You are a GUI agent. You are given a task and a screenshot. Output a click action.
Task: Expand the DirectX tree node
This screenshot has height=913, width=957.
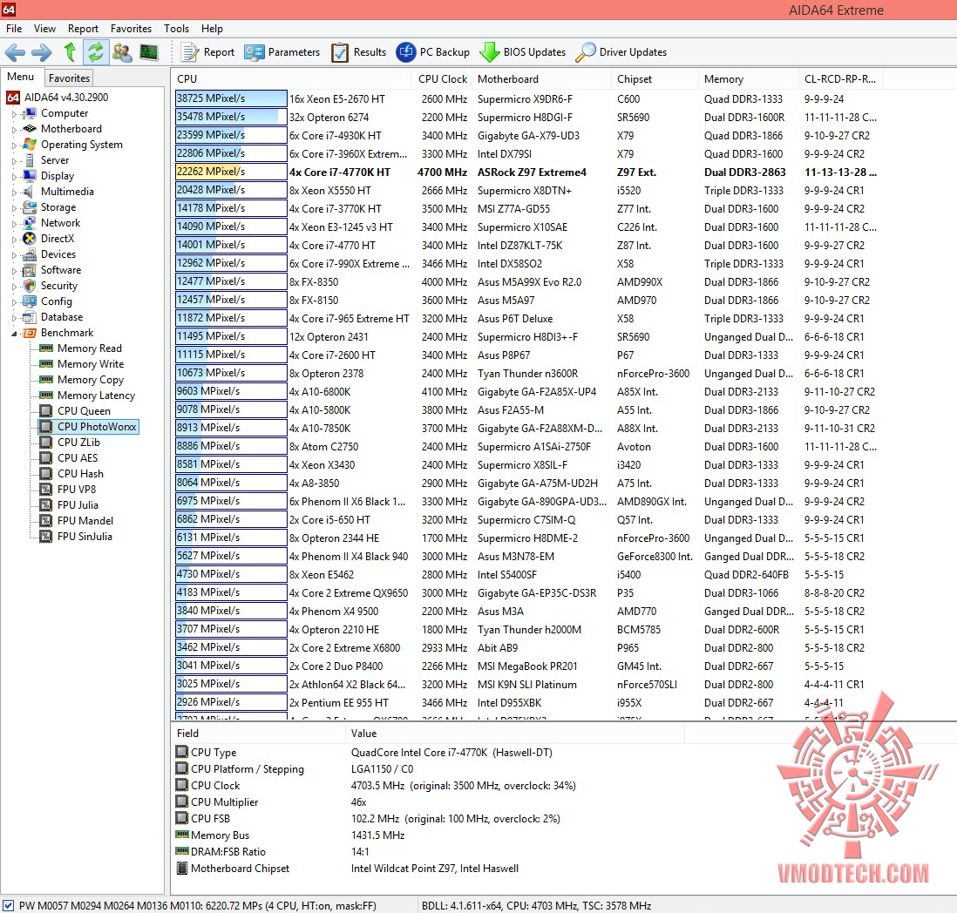click(14, 239)
